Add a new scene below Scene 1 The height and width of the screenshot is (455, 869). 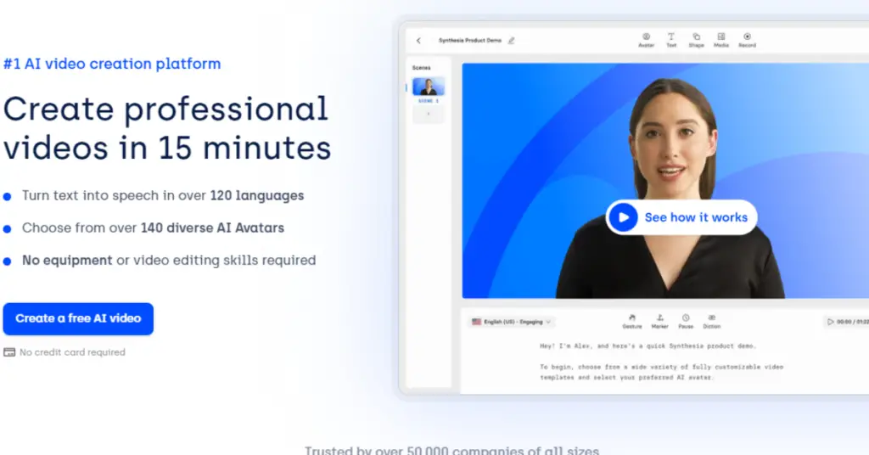pyautogui.click(x=429, y=114)
